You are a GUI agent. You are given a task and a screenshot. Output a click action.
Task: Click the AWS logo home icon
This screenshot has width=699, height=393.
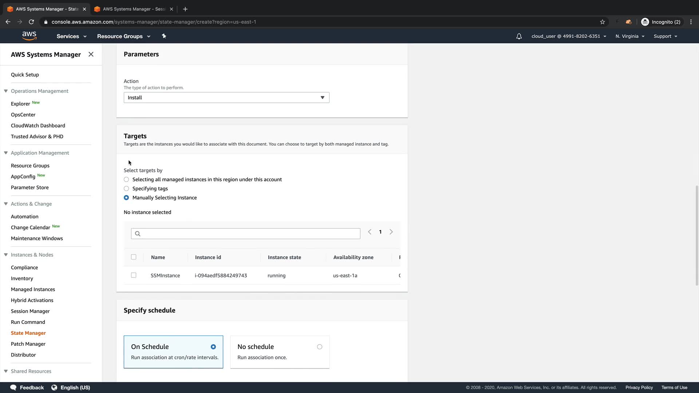click(29, 36)
